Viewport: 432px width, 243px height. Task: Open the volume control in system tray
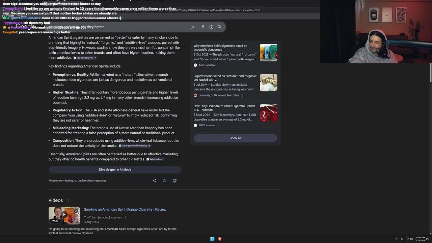point(411,239)
